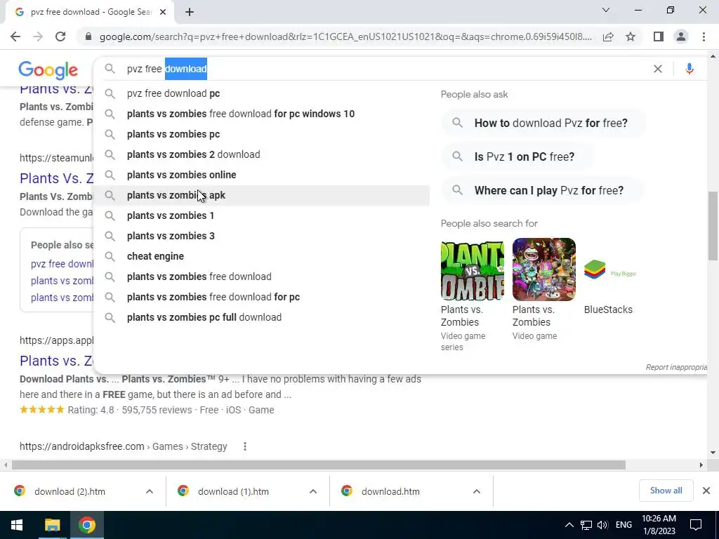The height and width of the screenshot is (539, 719).
Task: Select suggestion plants vs zombies 3
Action: (262, 236)
